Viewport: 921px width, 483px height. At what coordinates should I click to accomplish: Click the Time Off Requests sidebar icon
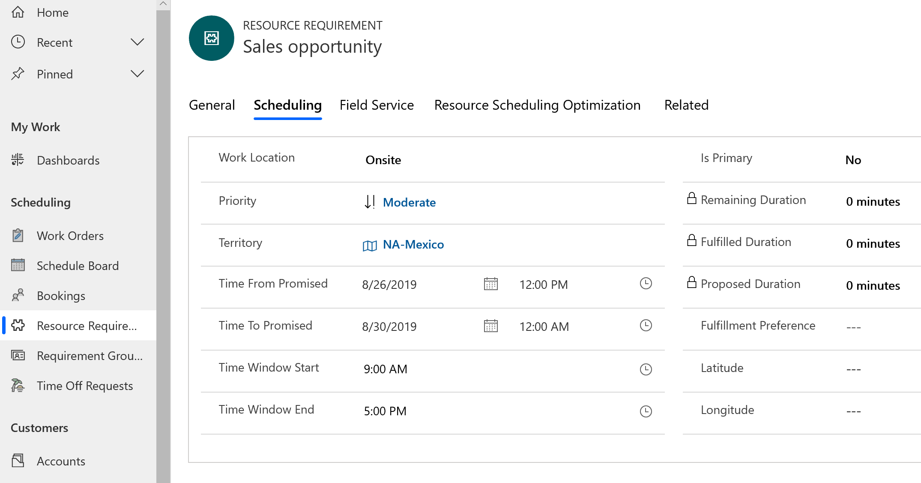coord(19,386)
